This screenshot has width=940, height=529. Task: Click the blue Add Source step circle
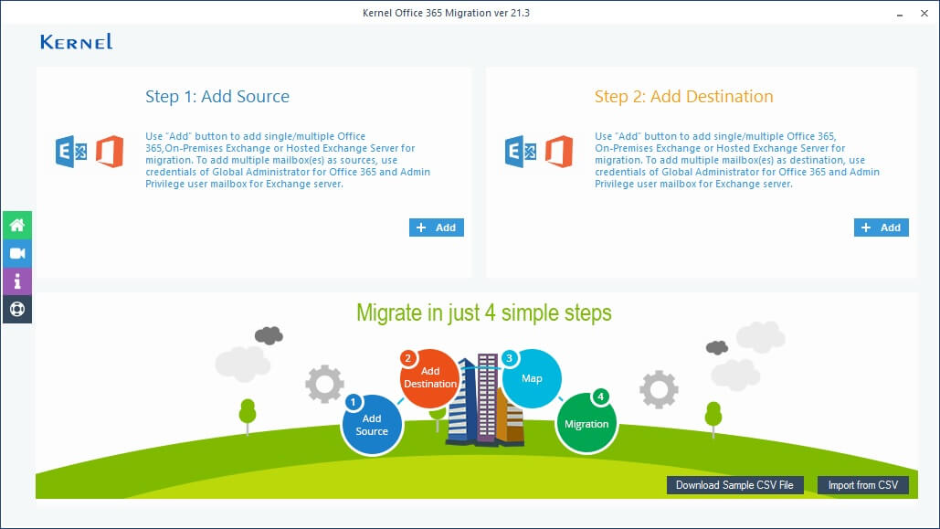click(x=372, y=425)
